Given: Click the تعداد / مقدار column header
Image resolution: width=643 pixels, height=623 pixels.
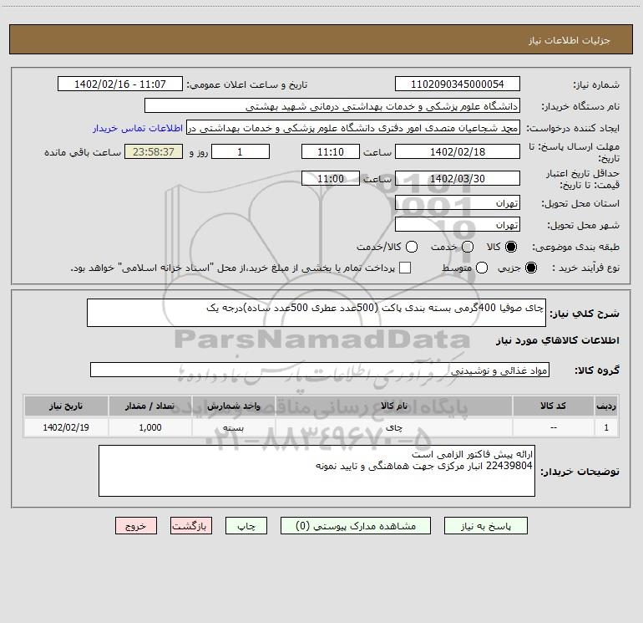Looking at the screenshot, I should point(150,406).
